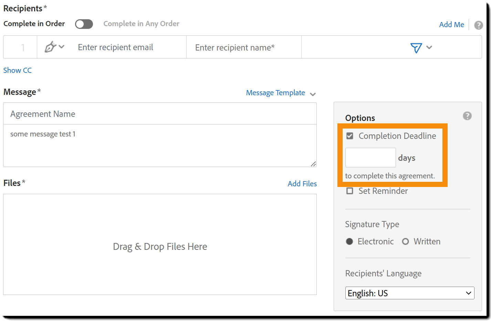Open the Recipients' Language selector
The height and width of the screenshot is (321, 491).
tap(409, 293)
